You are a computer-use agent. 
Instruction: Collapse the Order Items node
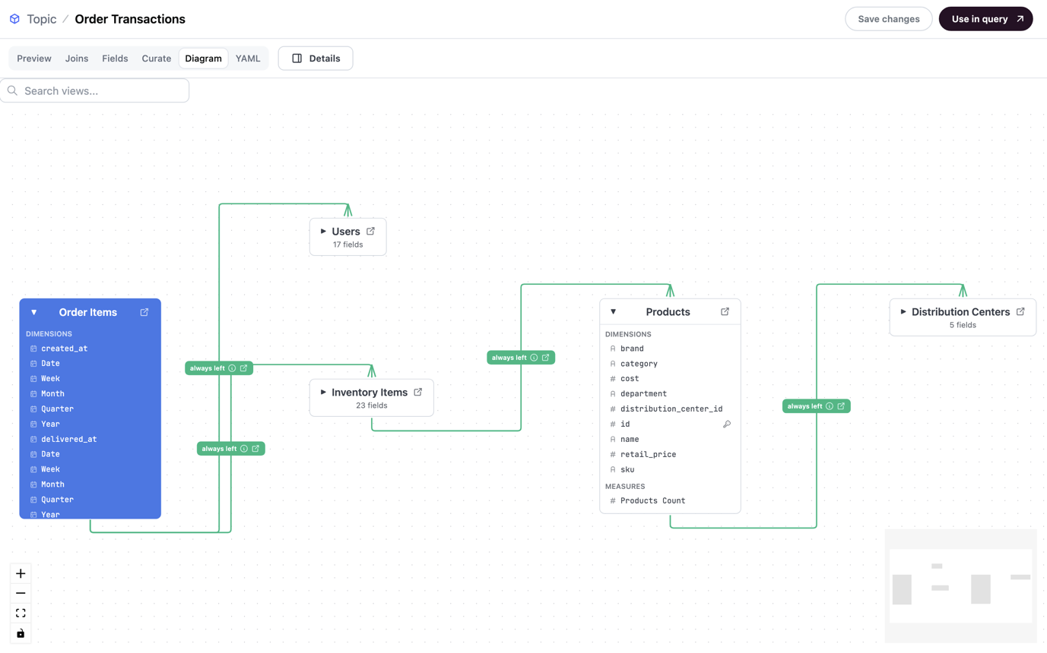tap(33, 312)
